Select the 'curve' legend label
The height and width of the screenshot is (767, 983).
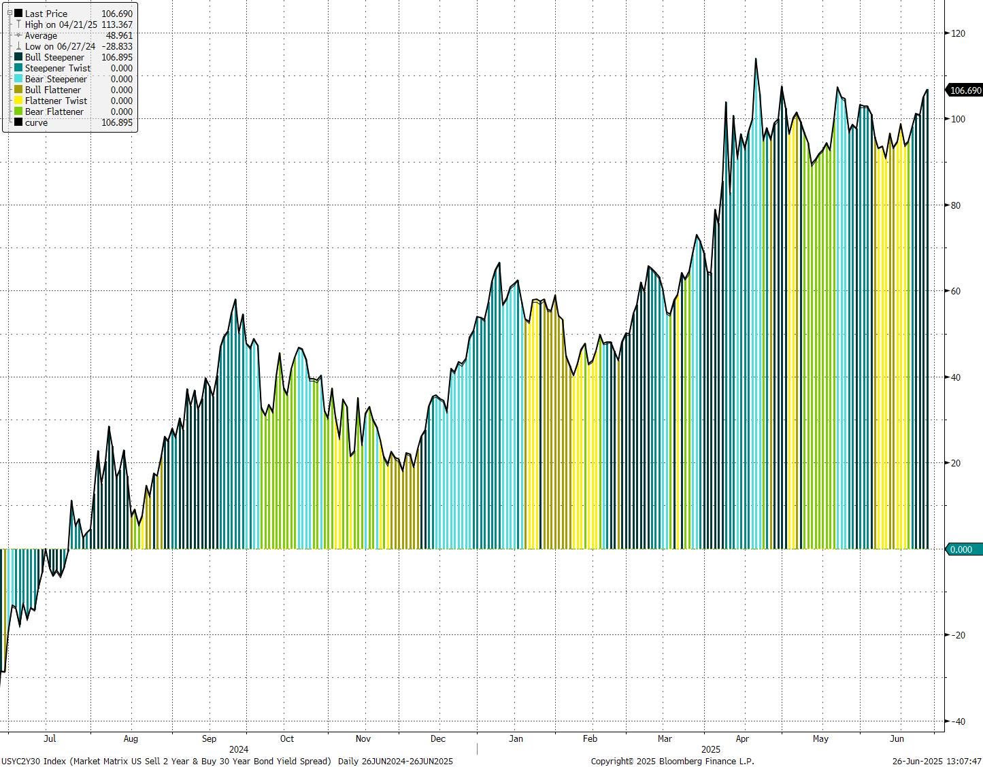(x=36, y=122)
